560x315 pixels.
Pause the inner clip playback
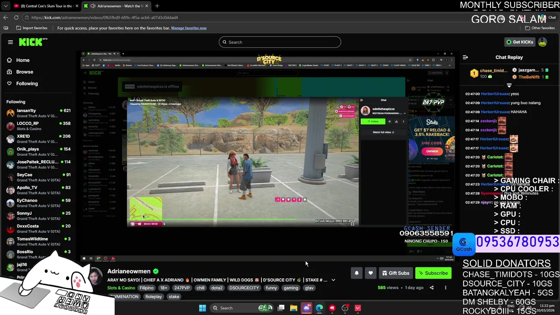pyautogui.click(x=133, y=224)
